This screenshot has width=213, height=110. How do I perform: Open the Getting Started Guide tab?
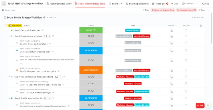[59, 4]
